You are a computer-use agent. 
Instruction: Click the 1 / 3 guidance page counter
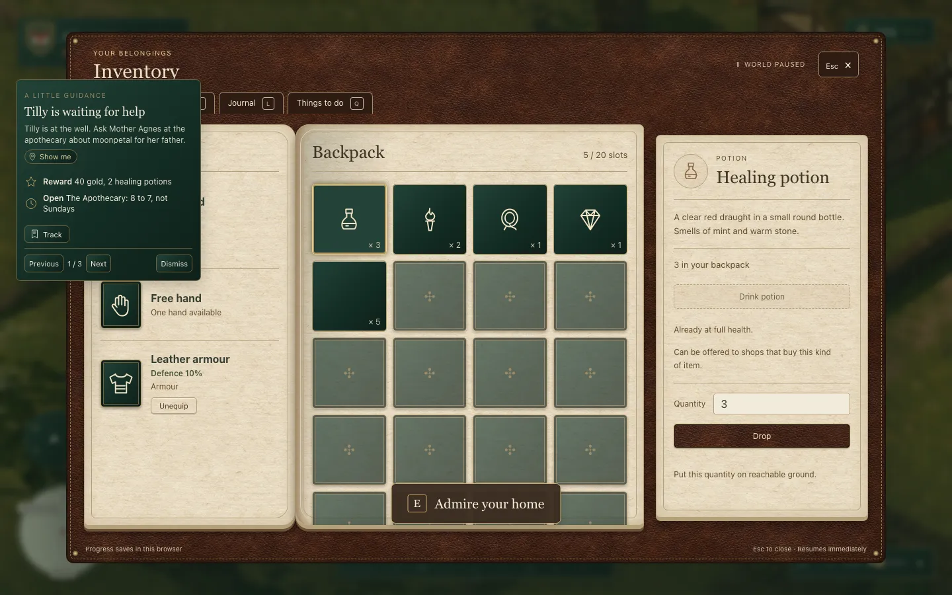pyautogui.click(x=75, y=264)
